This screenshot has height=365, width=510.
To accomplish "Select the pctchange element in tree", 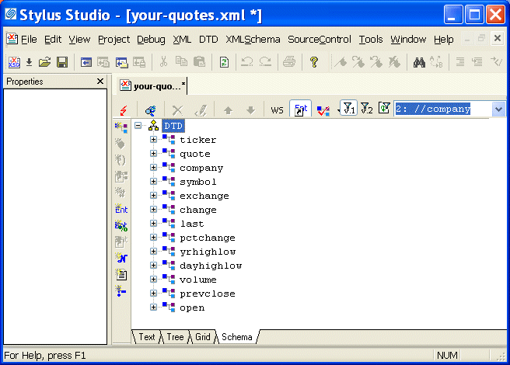I will tap(207, 238).
